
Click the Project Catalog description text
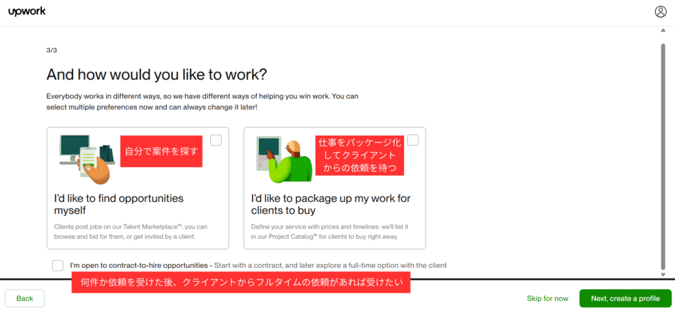330,231
